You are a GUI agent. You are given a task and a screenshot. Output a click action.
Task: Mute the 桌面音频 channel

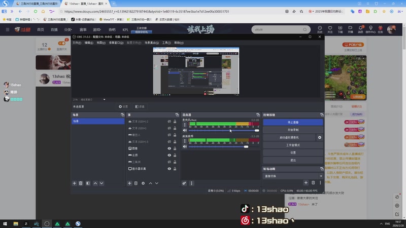[185, 146]
